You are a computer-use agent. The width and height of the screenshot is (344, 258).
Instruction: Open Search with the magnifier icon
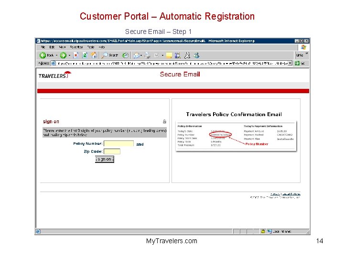coord(105,55)
